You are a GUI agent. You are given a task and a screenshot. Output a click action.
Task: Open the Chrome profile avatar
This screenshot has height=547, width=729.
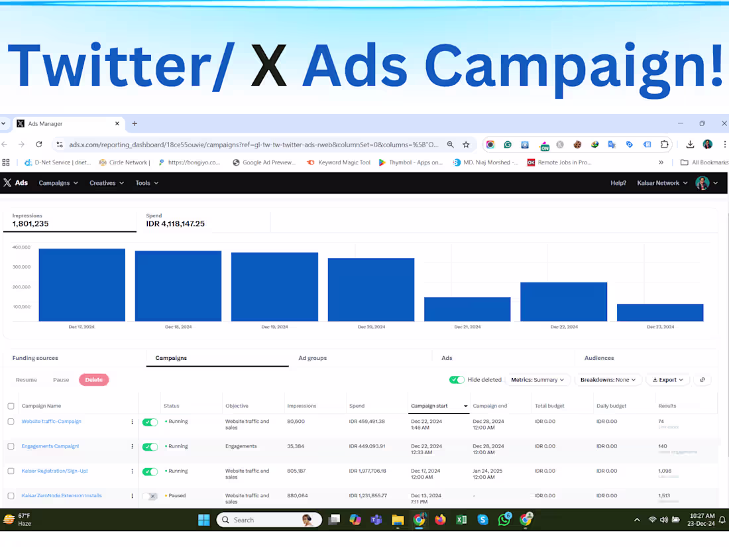click(x=708, y=145)
